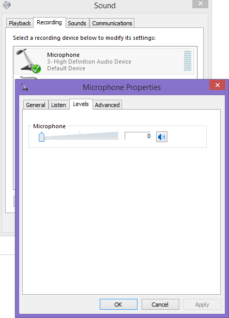Open the General tab in Microphone Properties
Image resolution: width=229 pixels, height=318 pixels.
[36, 105]
